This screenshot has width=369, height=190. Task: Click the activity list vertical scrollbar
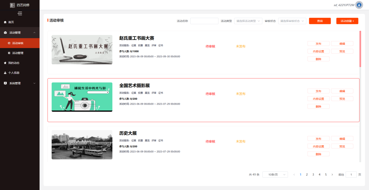pos(360,49)
